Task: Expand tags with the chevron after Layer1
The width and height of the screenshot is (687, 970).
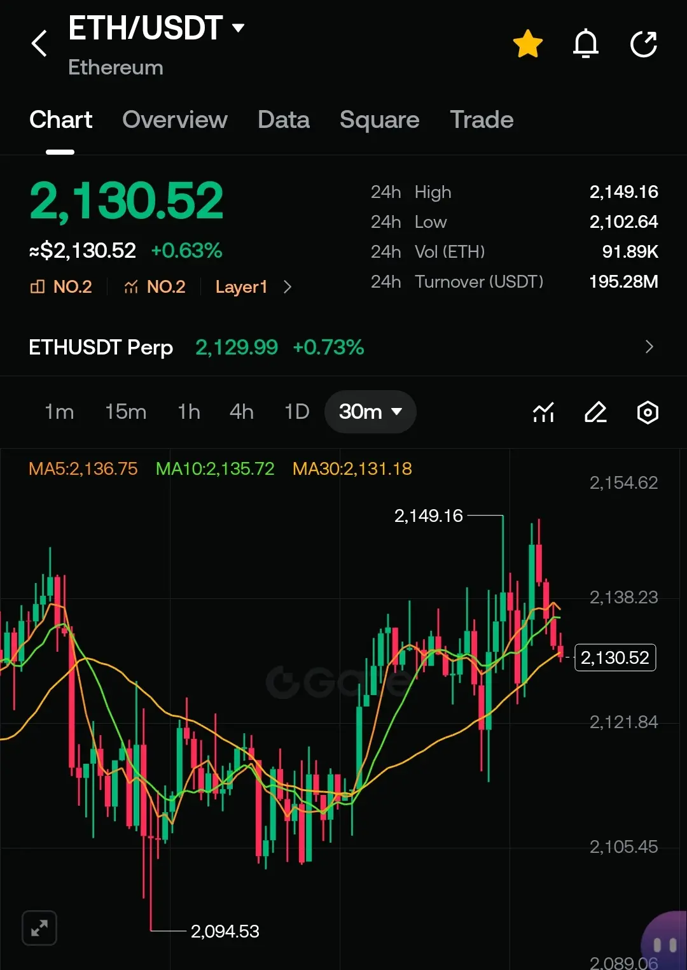Action: point(288,287)
